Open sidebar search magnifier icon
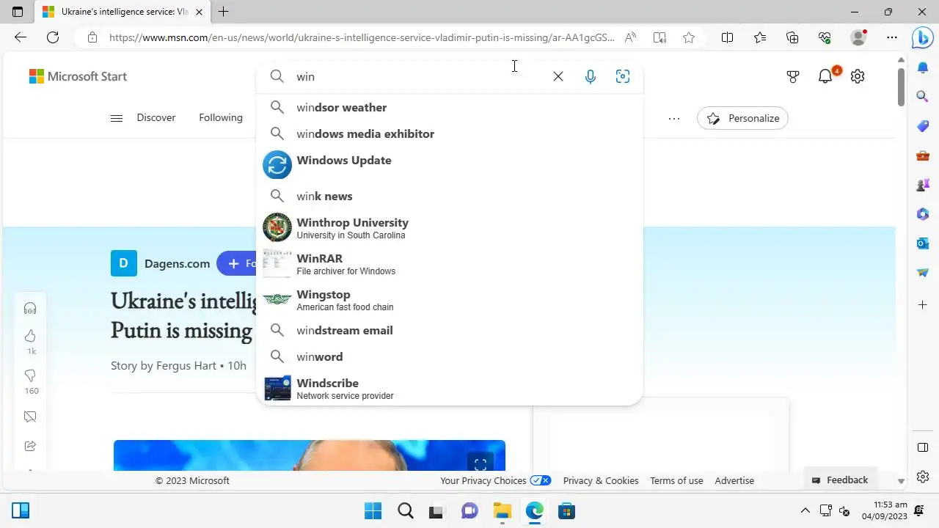The height and width of the screenshot is (528, 939). pyautogui.click(x=923, y=96)
